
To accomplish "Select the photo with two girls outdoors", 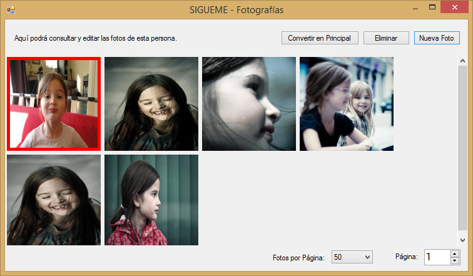I will tap(347, 104).
